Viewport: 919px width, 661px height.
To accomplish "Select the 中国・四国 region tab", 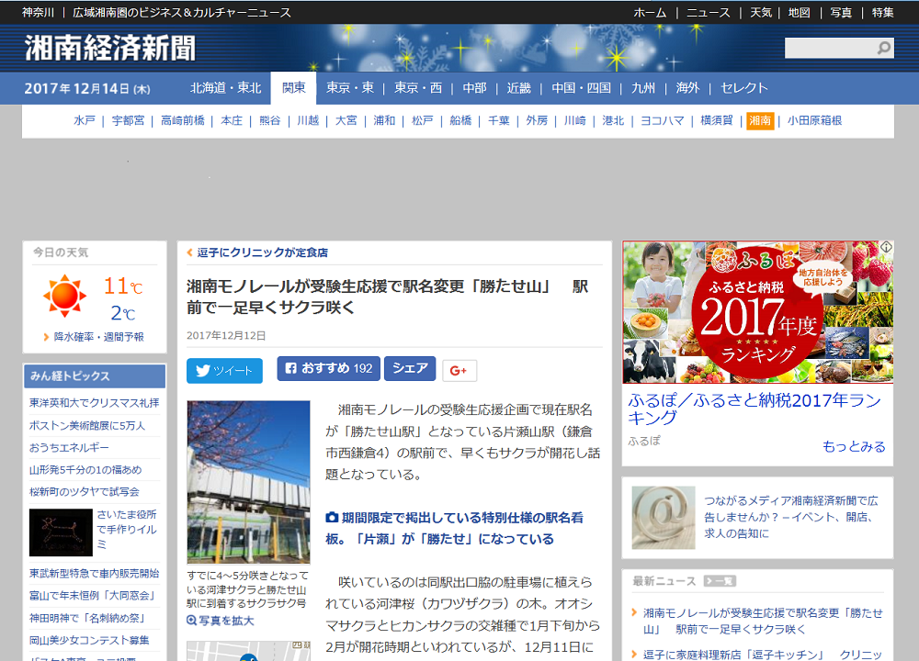I will click(x=581, y=88).
